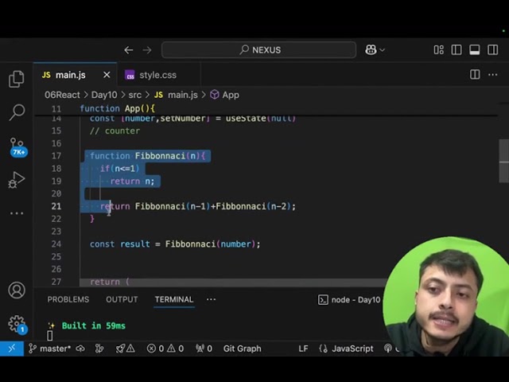Click the master* branch in status bar
This screenshot has width=509, height=382.
click(49, 349)
